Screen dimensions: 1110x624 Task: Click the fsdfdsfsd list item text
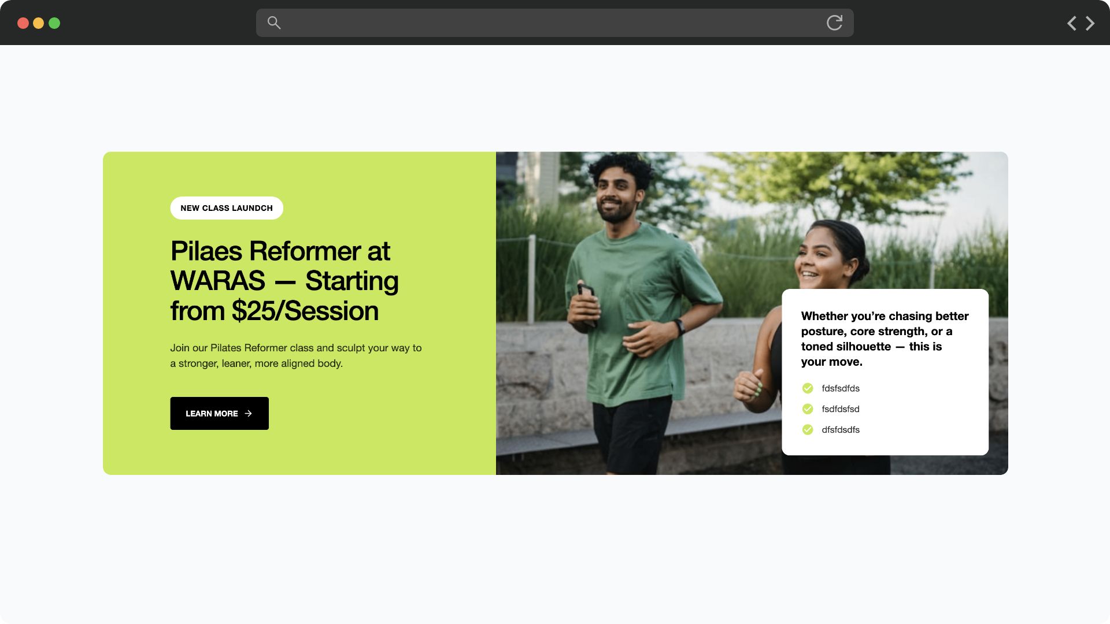(841, 409)
